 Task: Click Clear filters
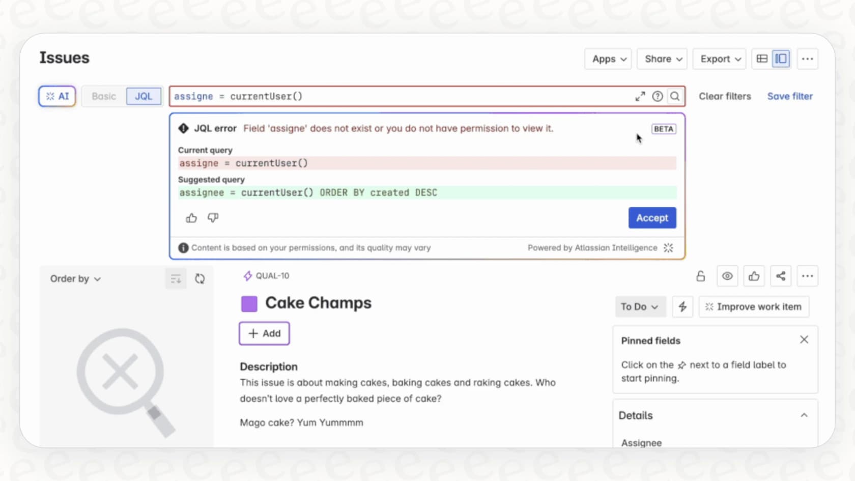[725, 96]
